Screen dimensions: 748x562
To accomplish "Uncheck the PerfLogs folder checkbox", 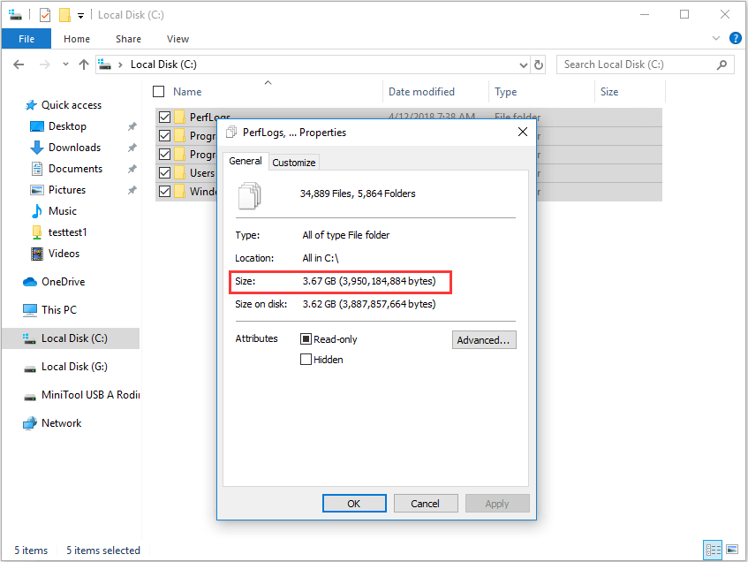I will (164, 117).
